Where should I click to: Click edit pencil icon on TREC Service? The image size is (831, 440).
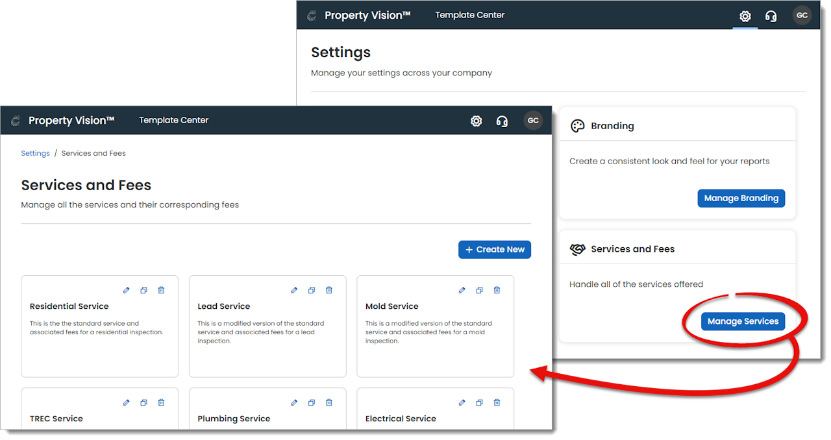127,402
